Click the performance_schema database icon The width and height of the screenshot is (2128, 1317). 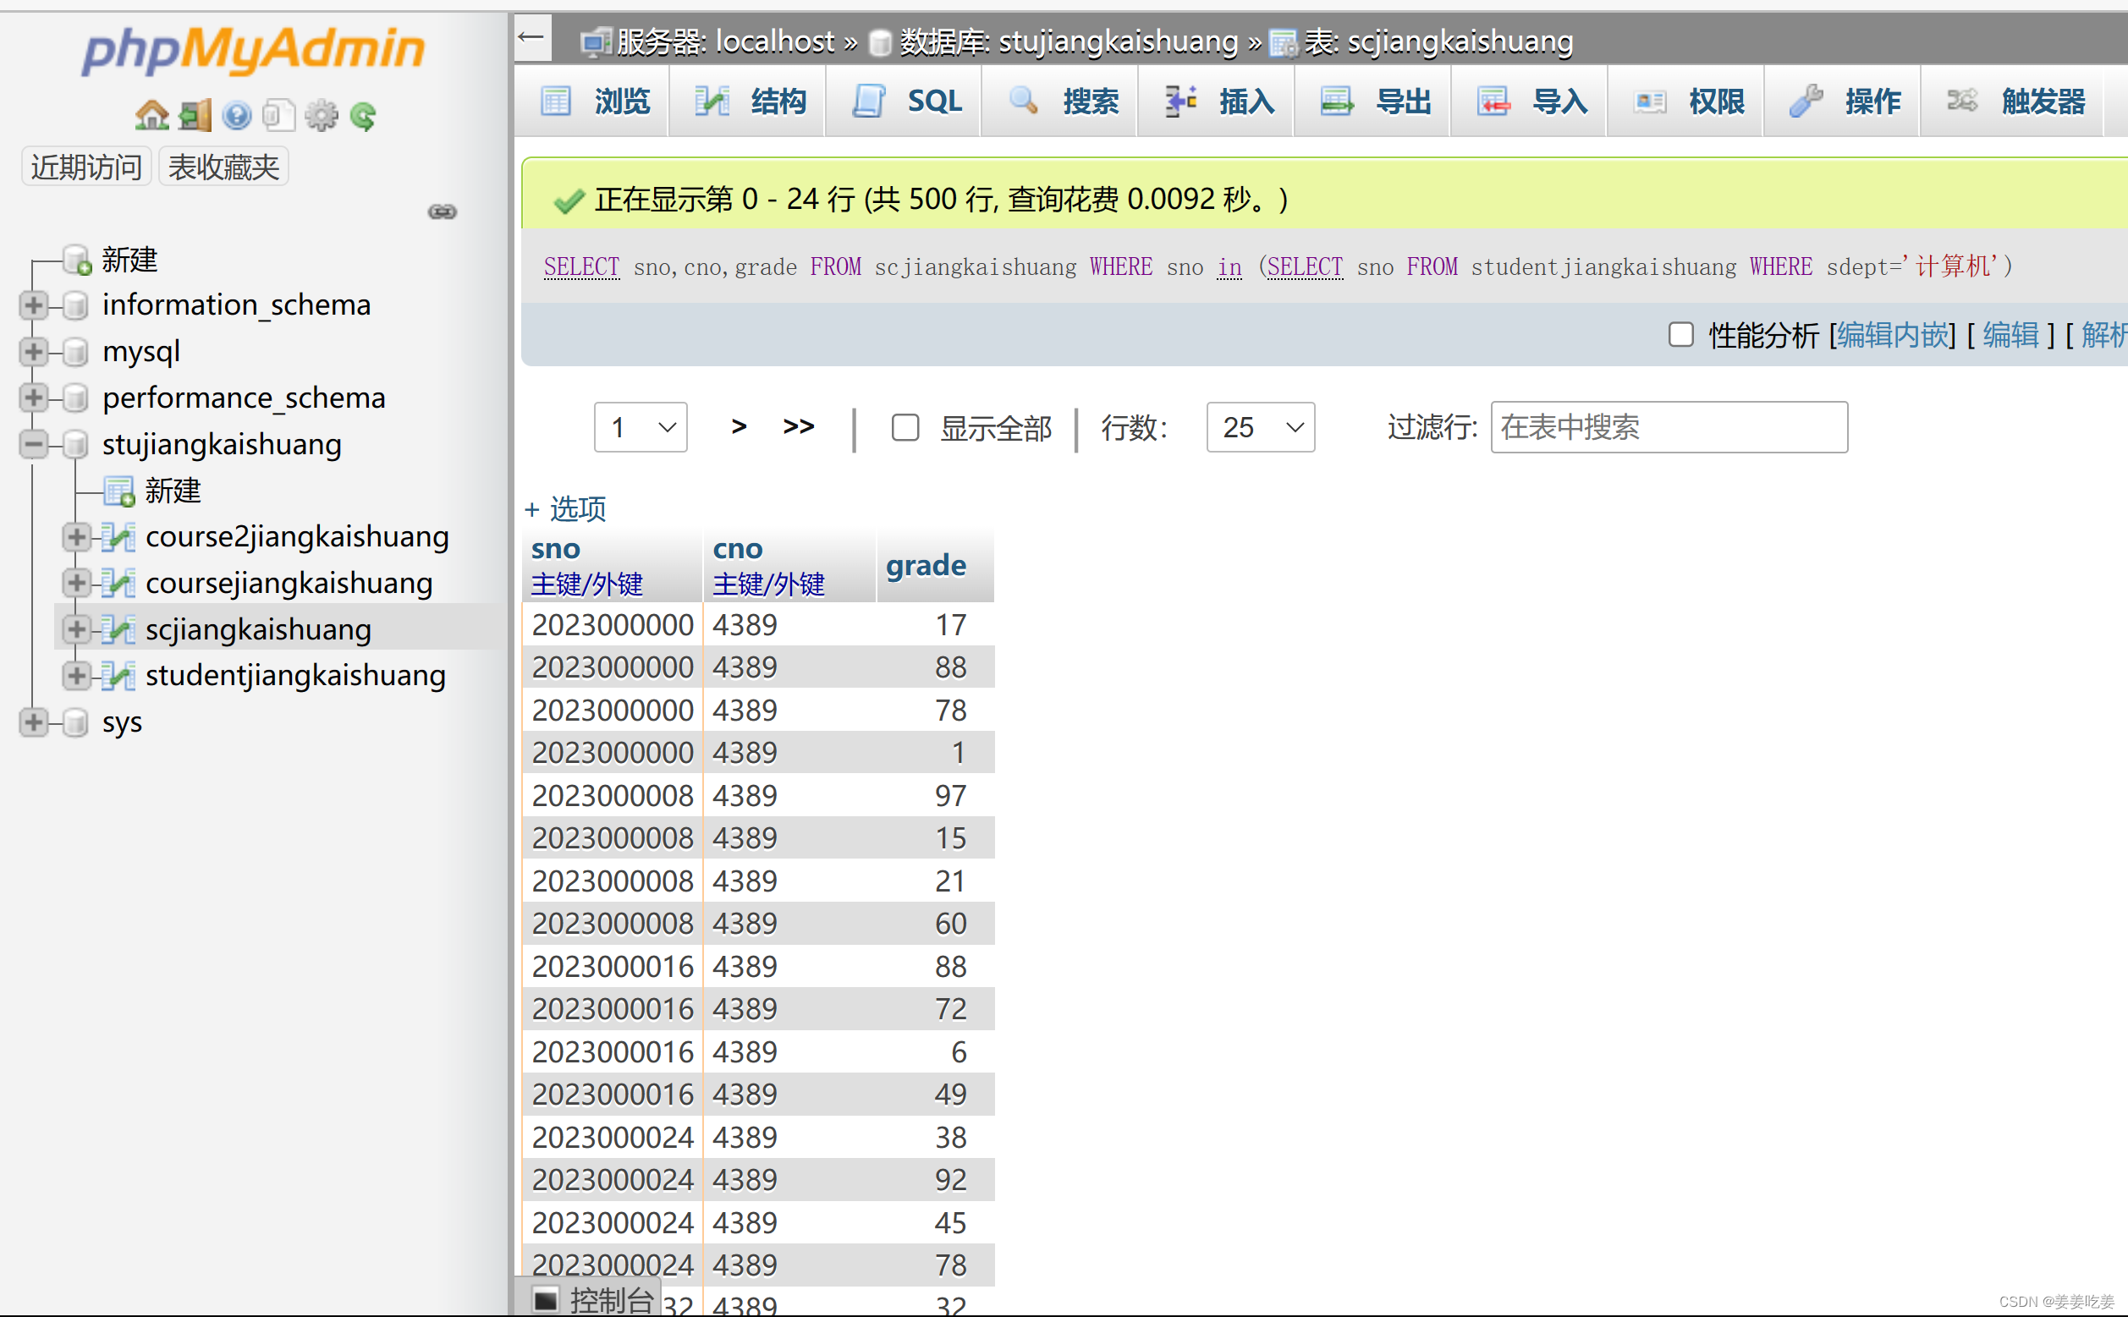pyautogui.click(x=77, y=398)
